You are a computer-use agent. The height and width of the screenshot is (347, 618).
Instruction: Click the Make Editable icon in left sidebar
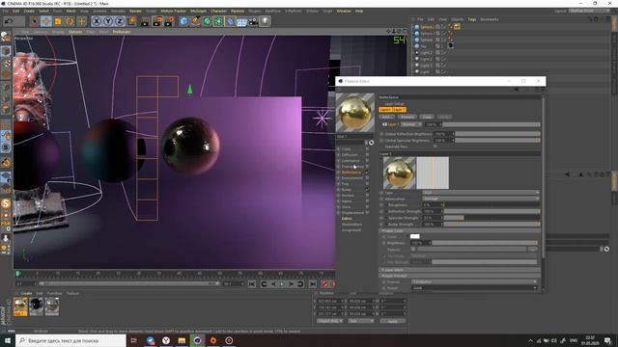coord(6,37)
